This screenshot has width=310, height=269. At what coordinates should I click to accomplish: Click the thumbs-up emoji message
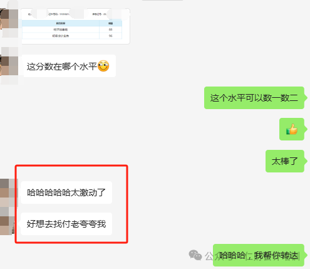[x=292, y=129]
